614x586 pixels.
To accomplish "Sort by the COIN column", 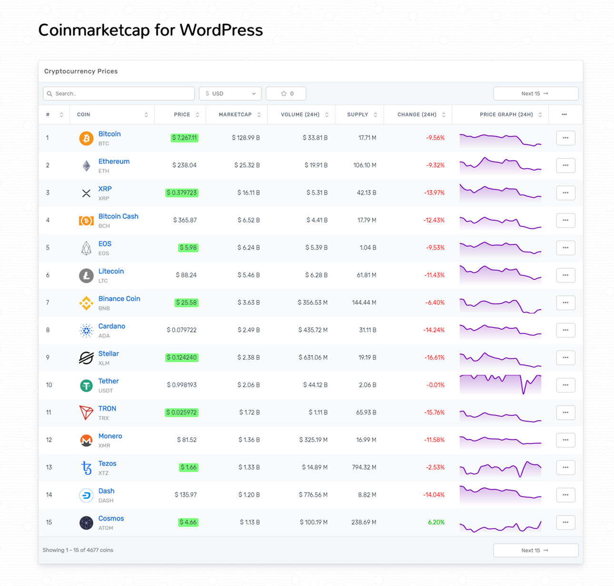I will (112, 114).
